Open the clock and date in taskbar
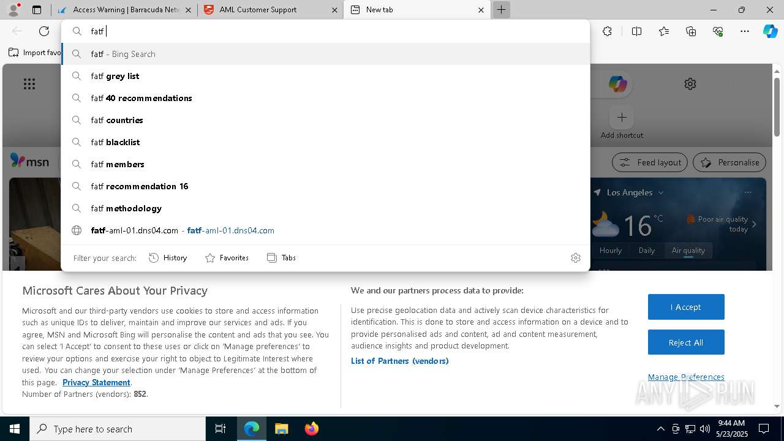This screenshot has height=441, width=784. click(731, 429)
